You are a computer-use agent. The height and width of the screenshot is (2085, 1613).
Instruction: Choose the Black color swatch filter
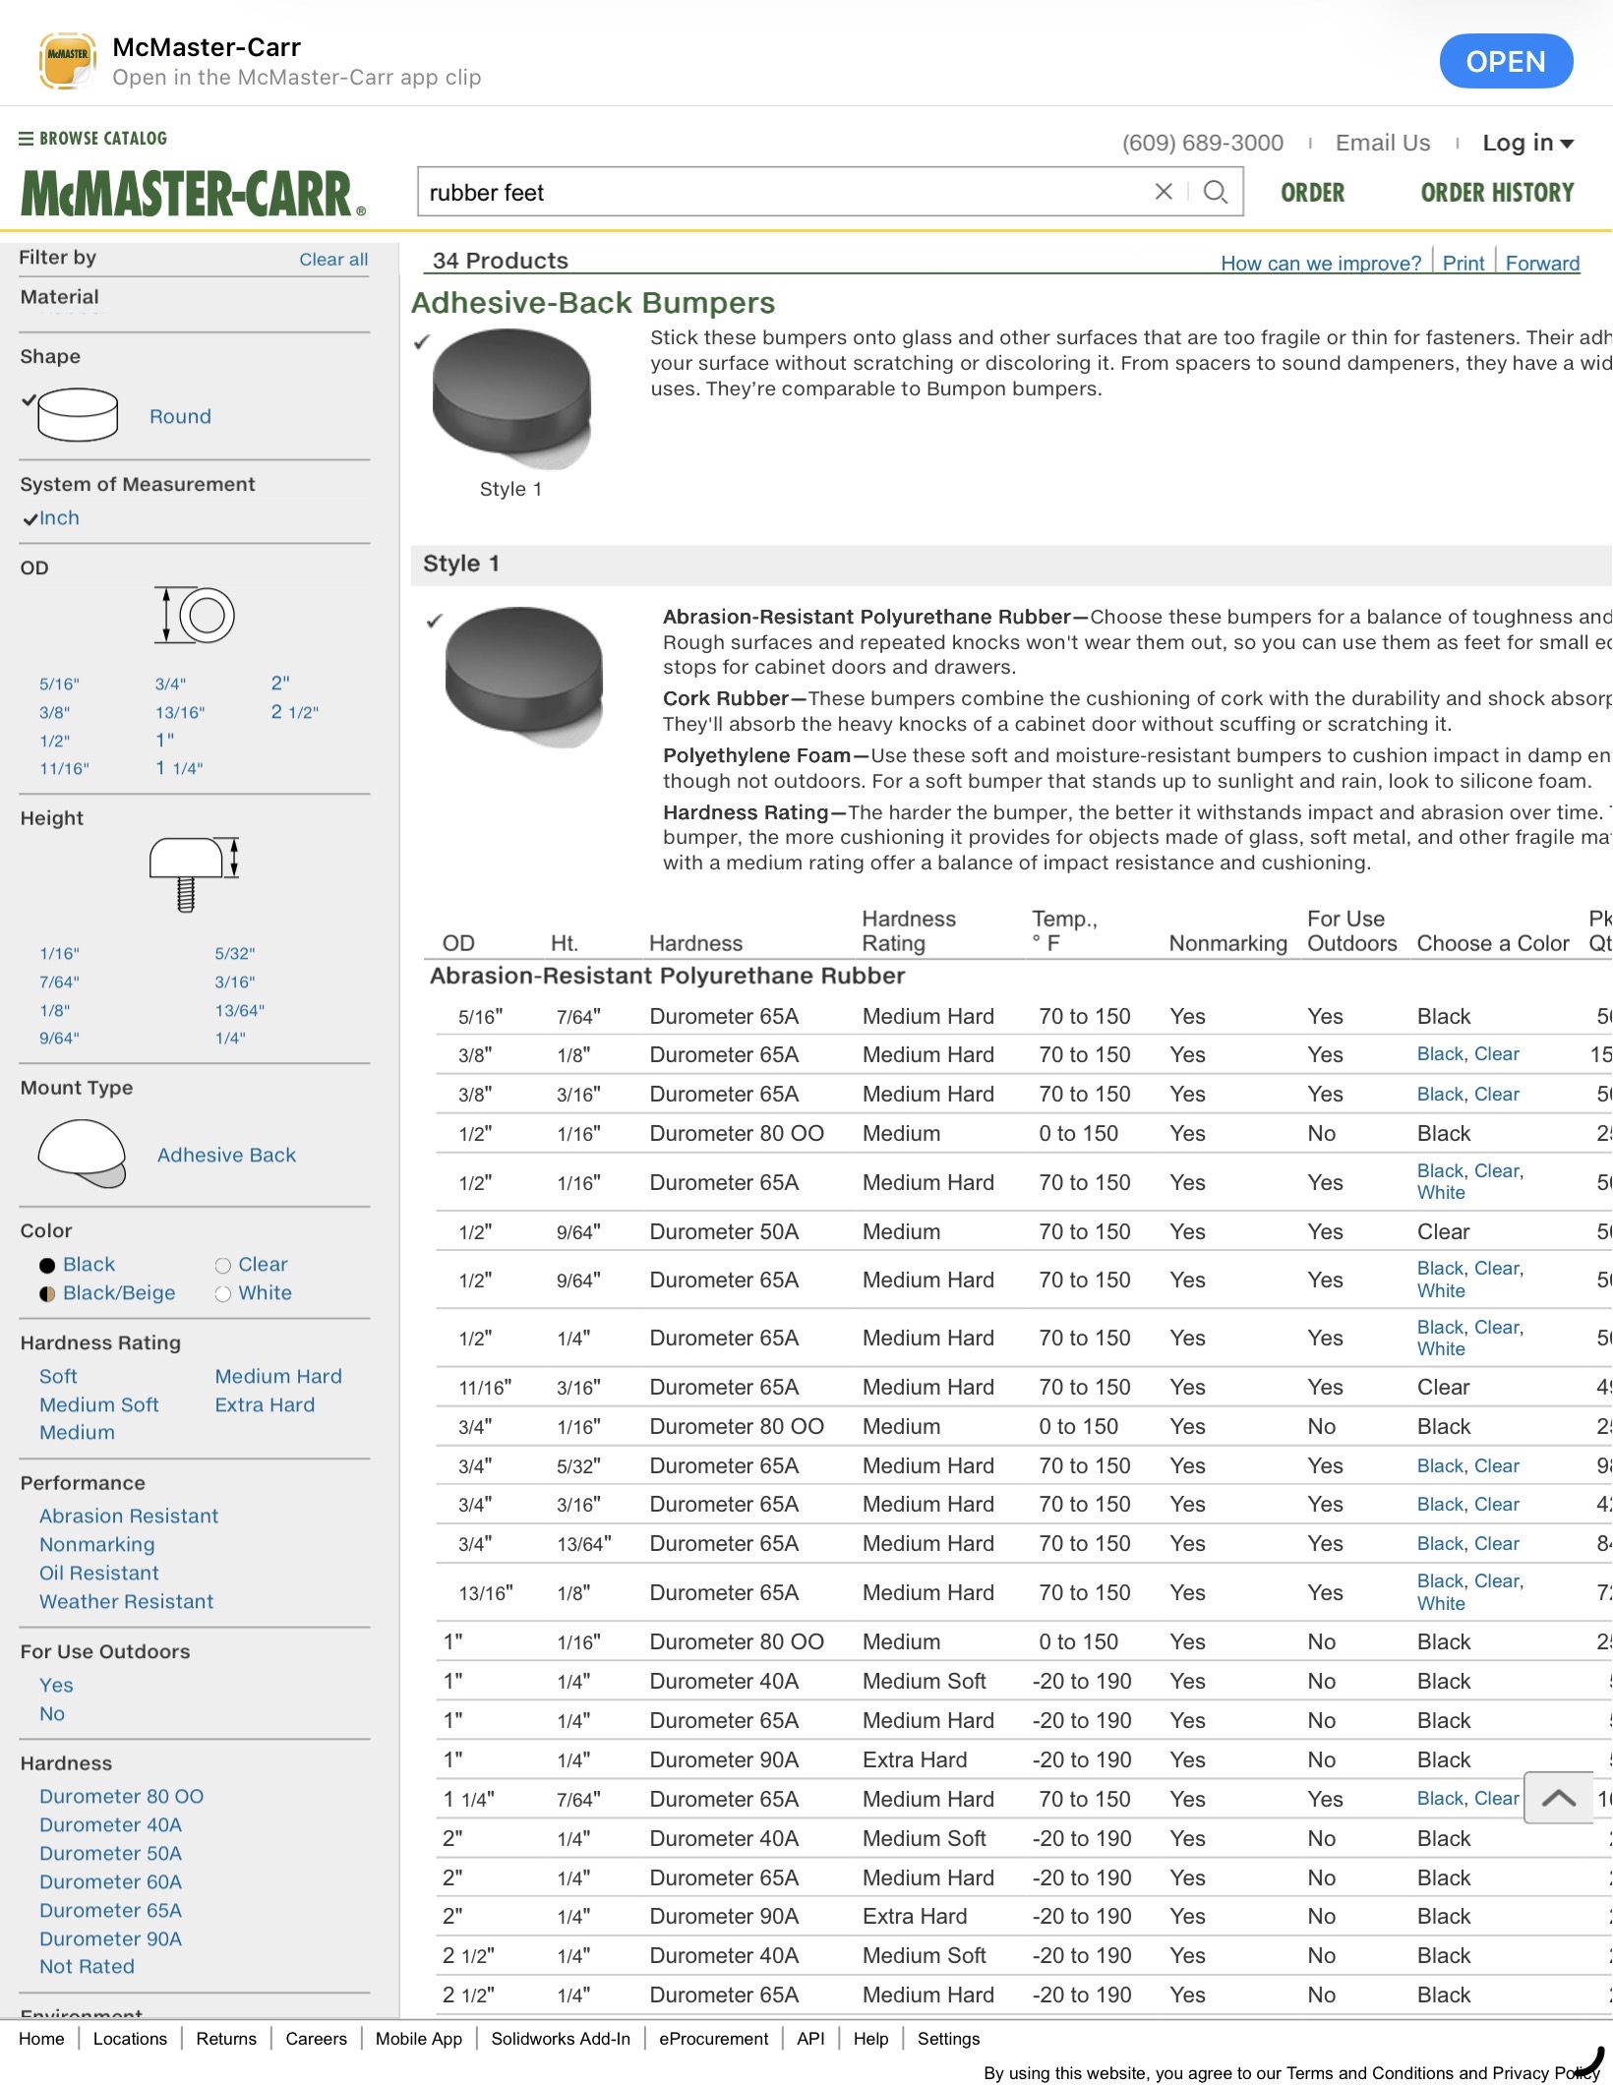47,1265
